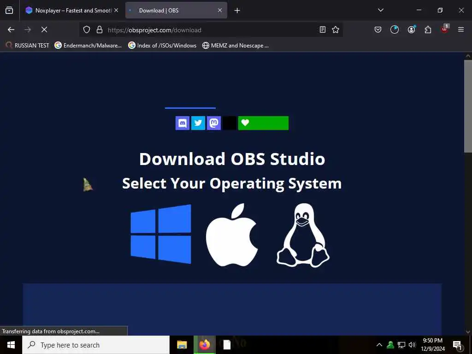Open the volume speaker tray icon
Viewport: 472px width, 354px height.
tap(412, 345)
